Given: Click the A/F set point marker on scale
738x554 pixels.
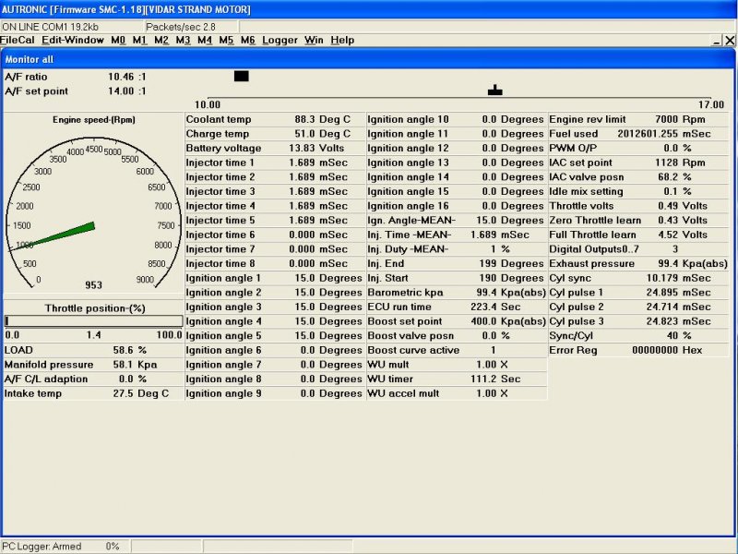Looking at the screenshot, I should [x=495, y=90].
